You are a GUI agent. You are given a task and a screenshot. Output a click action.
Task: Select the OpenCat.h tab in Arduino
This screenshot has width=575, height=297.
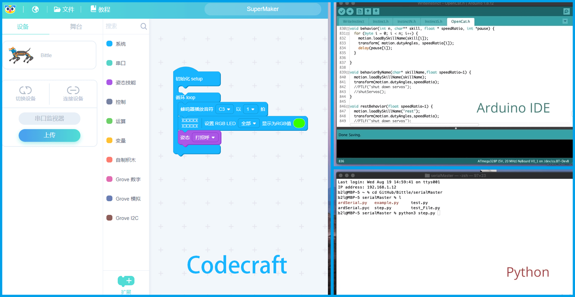coord(460,22)
